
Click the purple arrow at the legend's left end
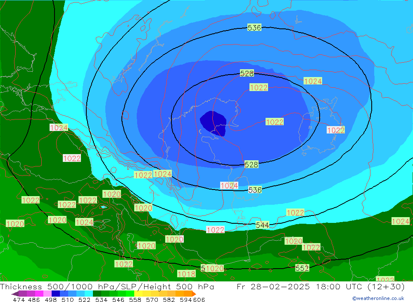15,294
